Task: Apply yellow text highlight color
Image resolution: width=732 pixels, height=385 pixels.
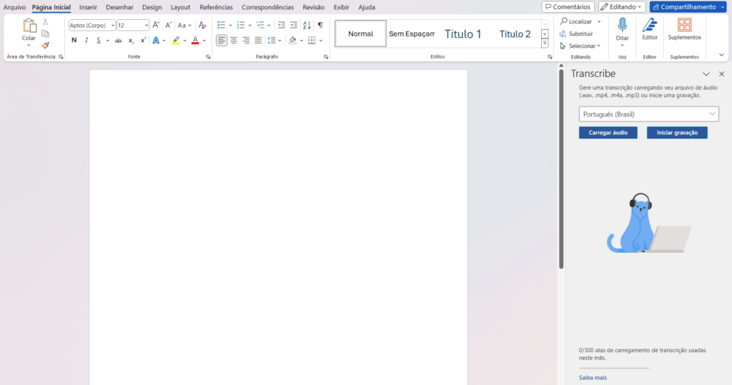Action: [176, 41]
